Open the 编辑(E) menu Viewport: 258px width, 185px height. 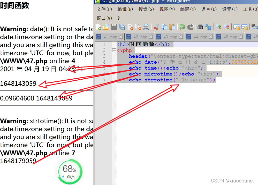(125, 9)
